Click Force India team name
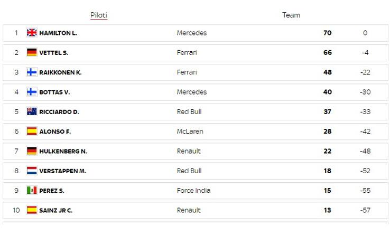Image resolution: width=390 pixels, height=244 pixels. tap(193, 191)
